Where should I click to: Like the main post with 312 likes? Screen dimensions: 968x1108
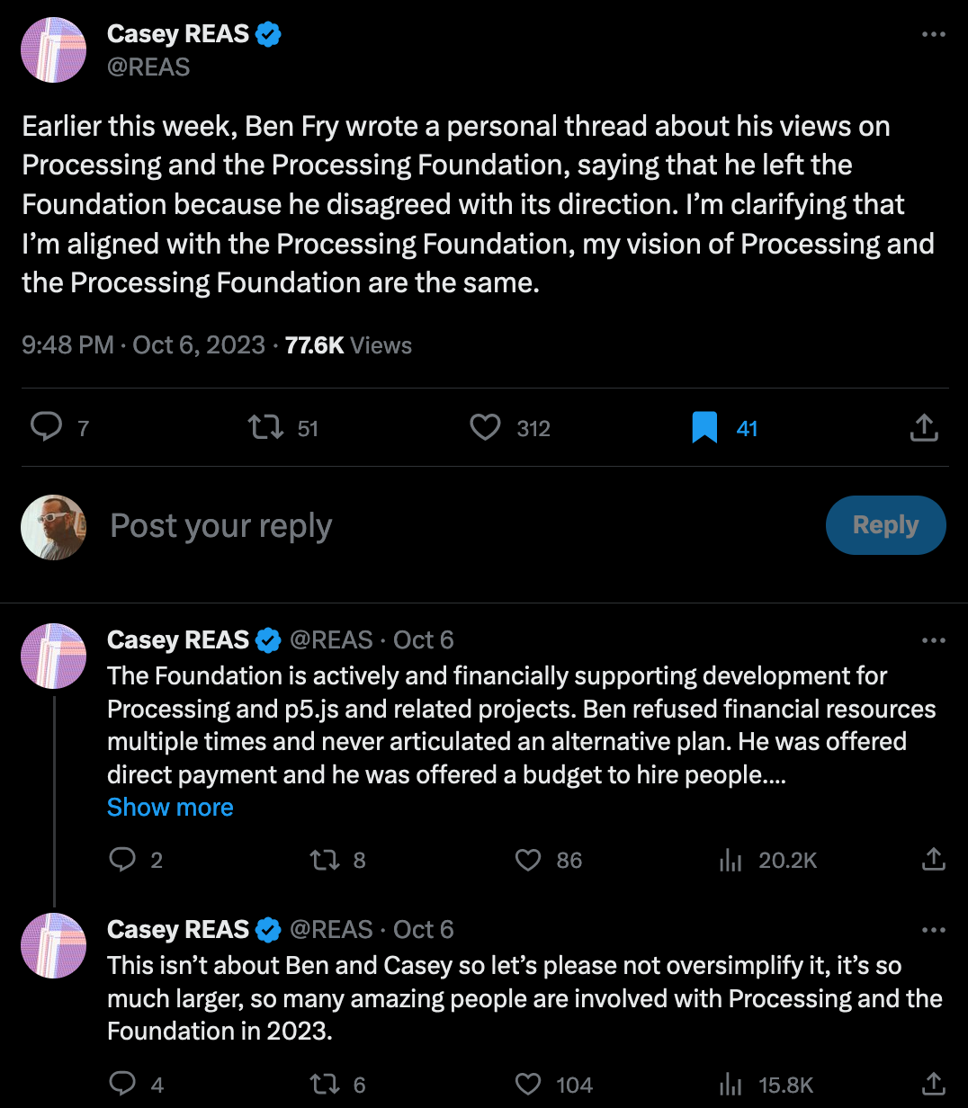(x=486, y=427)
